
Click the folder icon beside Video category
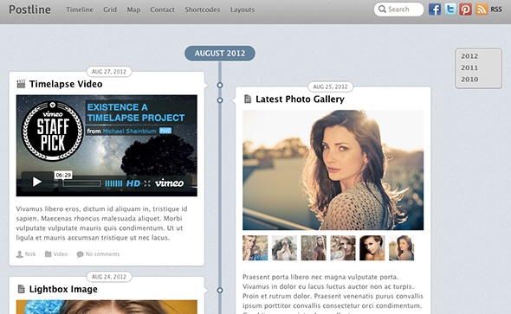pyautogui.click(x=48, y=253)
